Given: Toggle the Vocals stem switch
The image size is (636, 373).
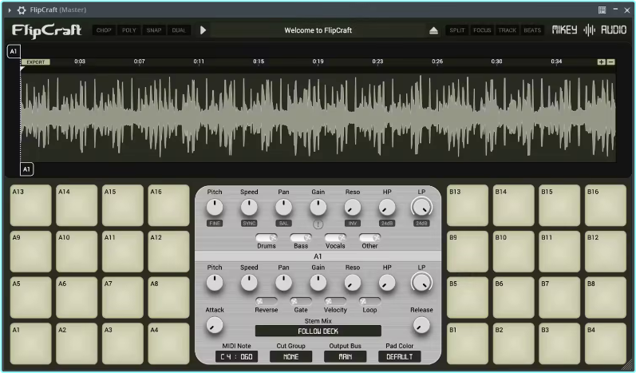Looking at the screenshot, I should pyautogui.click(x=335, y=237).
